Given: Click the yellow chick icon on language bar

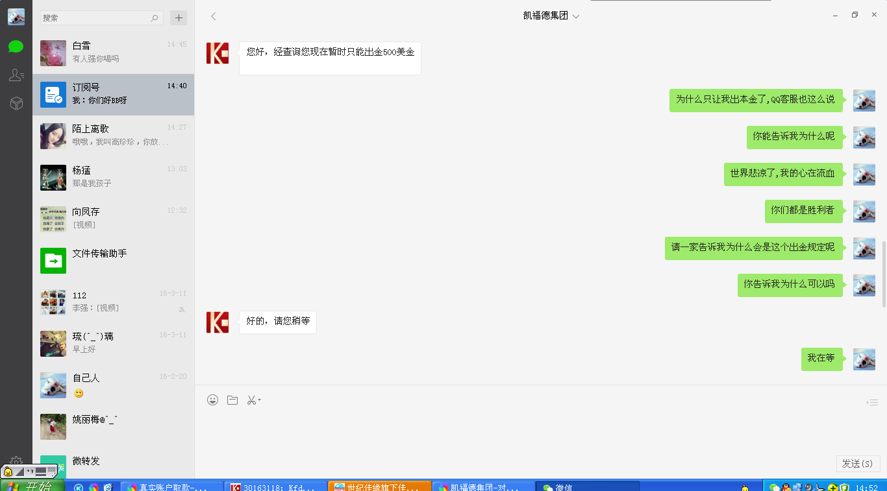Looking at the screenshot, I should click(8, 472).
